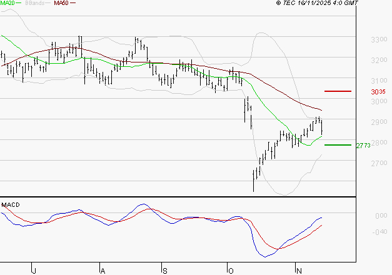This screenshot has height=275, width=392.
Task: Click the red resistance line at 3035
Action: (x=338, y=91)
